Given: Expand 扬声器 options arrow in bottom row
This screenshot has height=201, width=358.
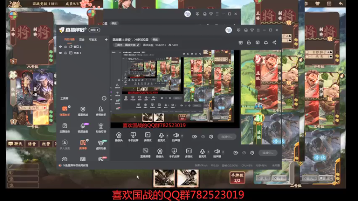Looking at the screenshot, I should click(x=223, y=152).
